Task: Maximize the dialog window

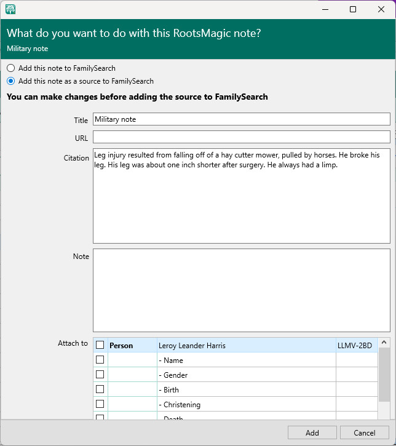Action: pyautogui.click(x=353, y=9)
